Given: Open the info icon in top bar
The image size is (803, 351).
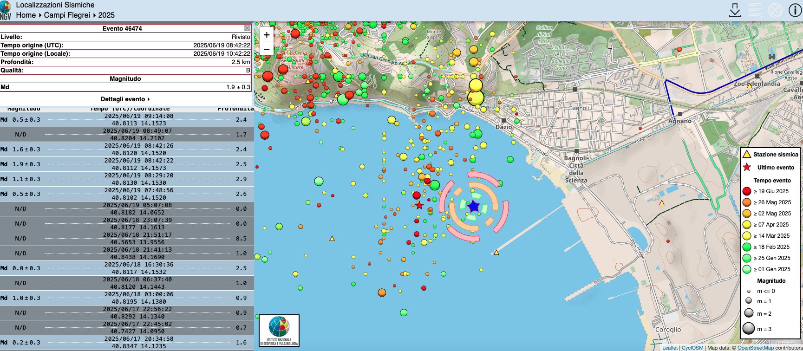Looking at the screenshot, I should point(795,10).
